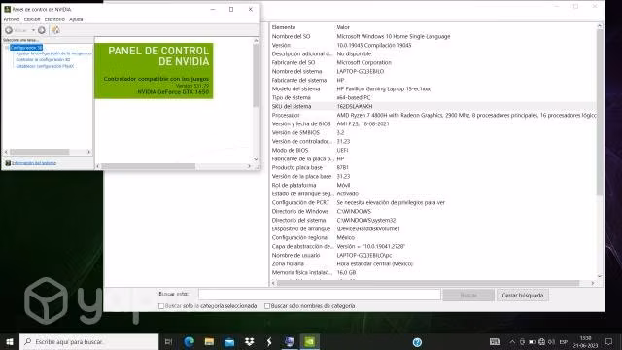622x350 pixels.
Task: Open Establecer configuración PhysX task
Action: point(45,66)
